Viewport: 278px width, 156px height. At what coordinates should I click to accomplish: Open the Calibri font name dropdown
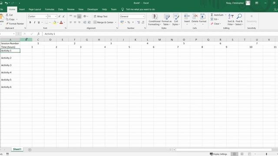[x=46, y=16]
